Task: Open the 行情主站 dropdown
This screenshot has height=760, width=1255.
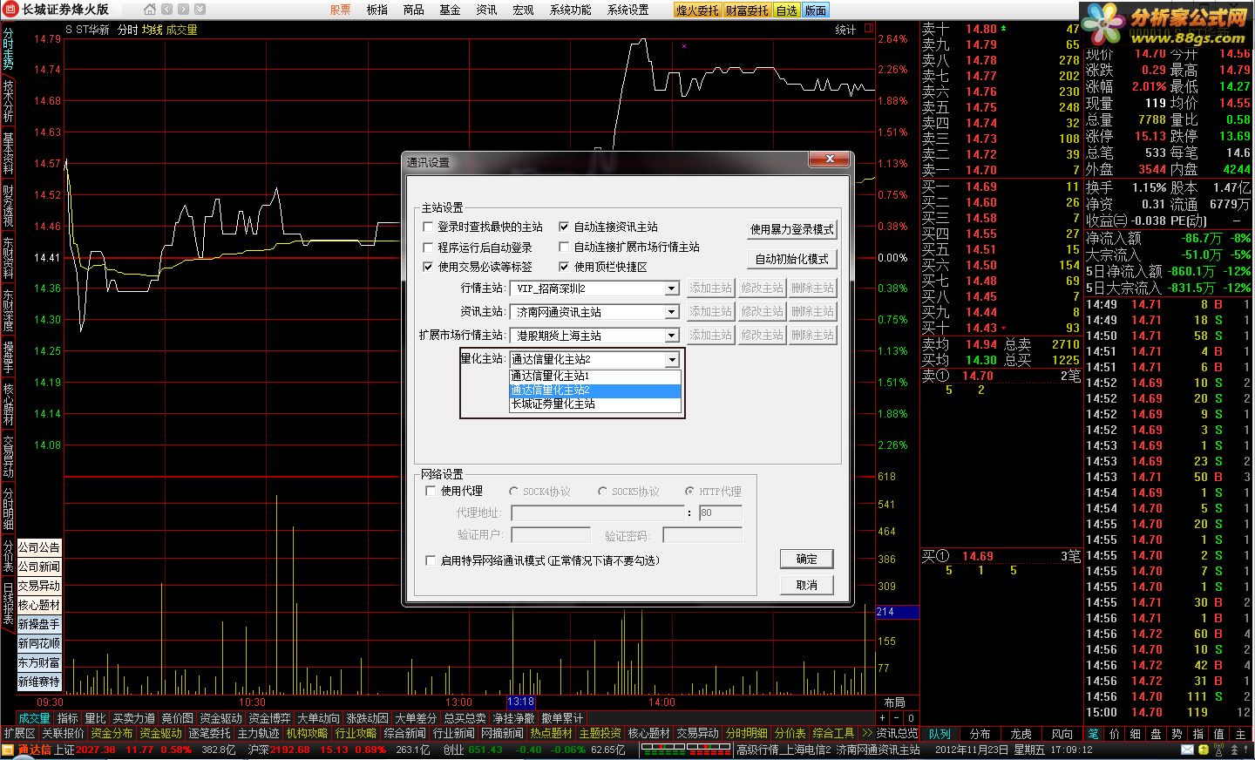Action: pos(672,288)
